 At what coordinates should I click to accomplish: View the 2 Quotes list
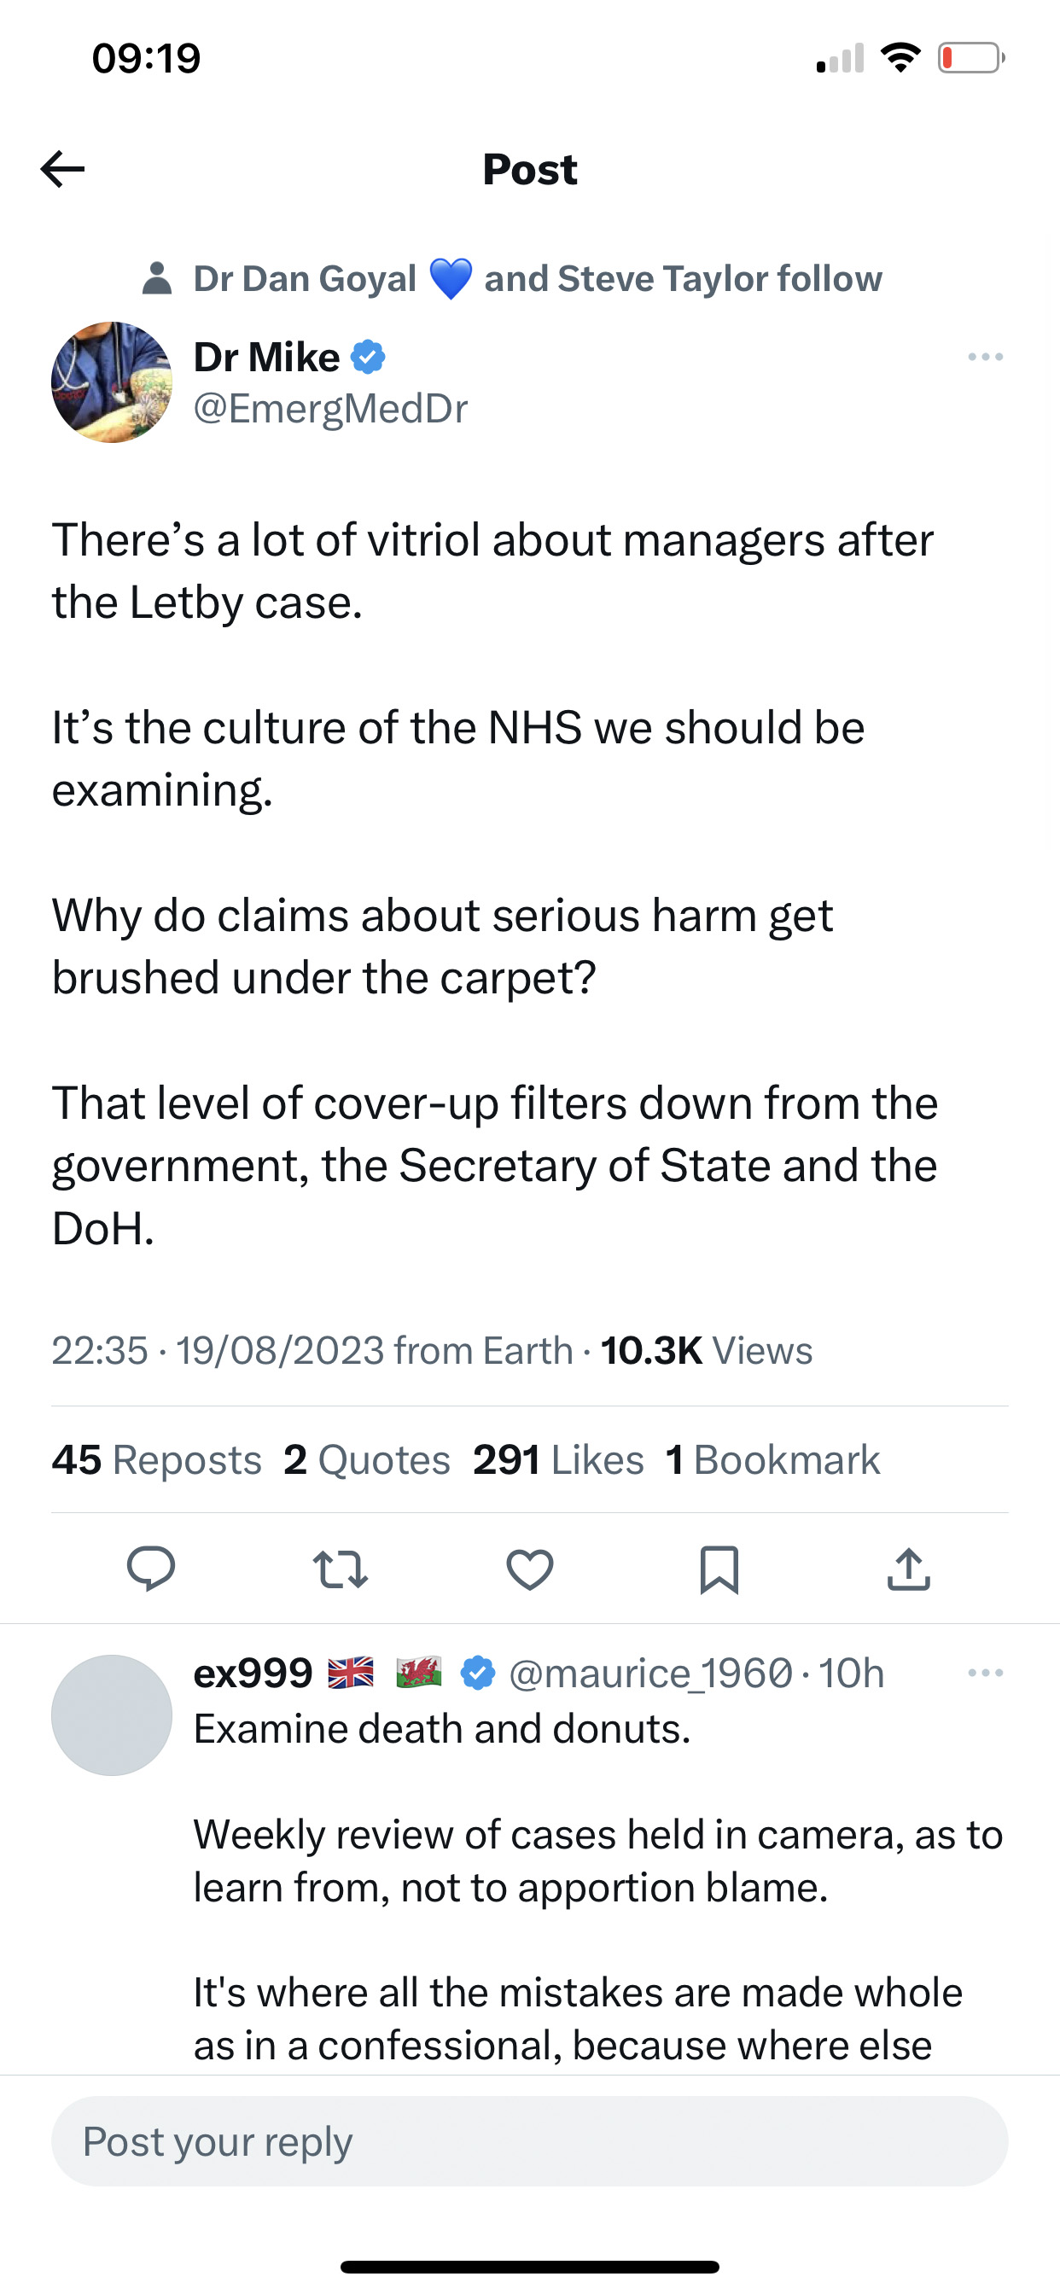pos(367,1459)
